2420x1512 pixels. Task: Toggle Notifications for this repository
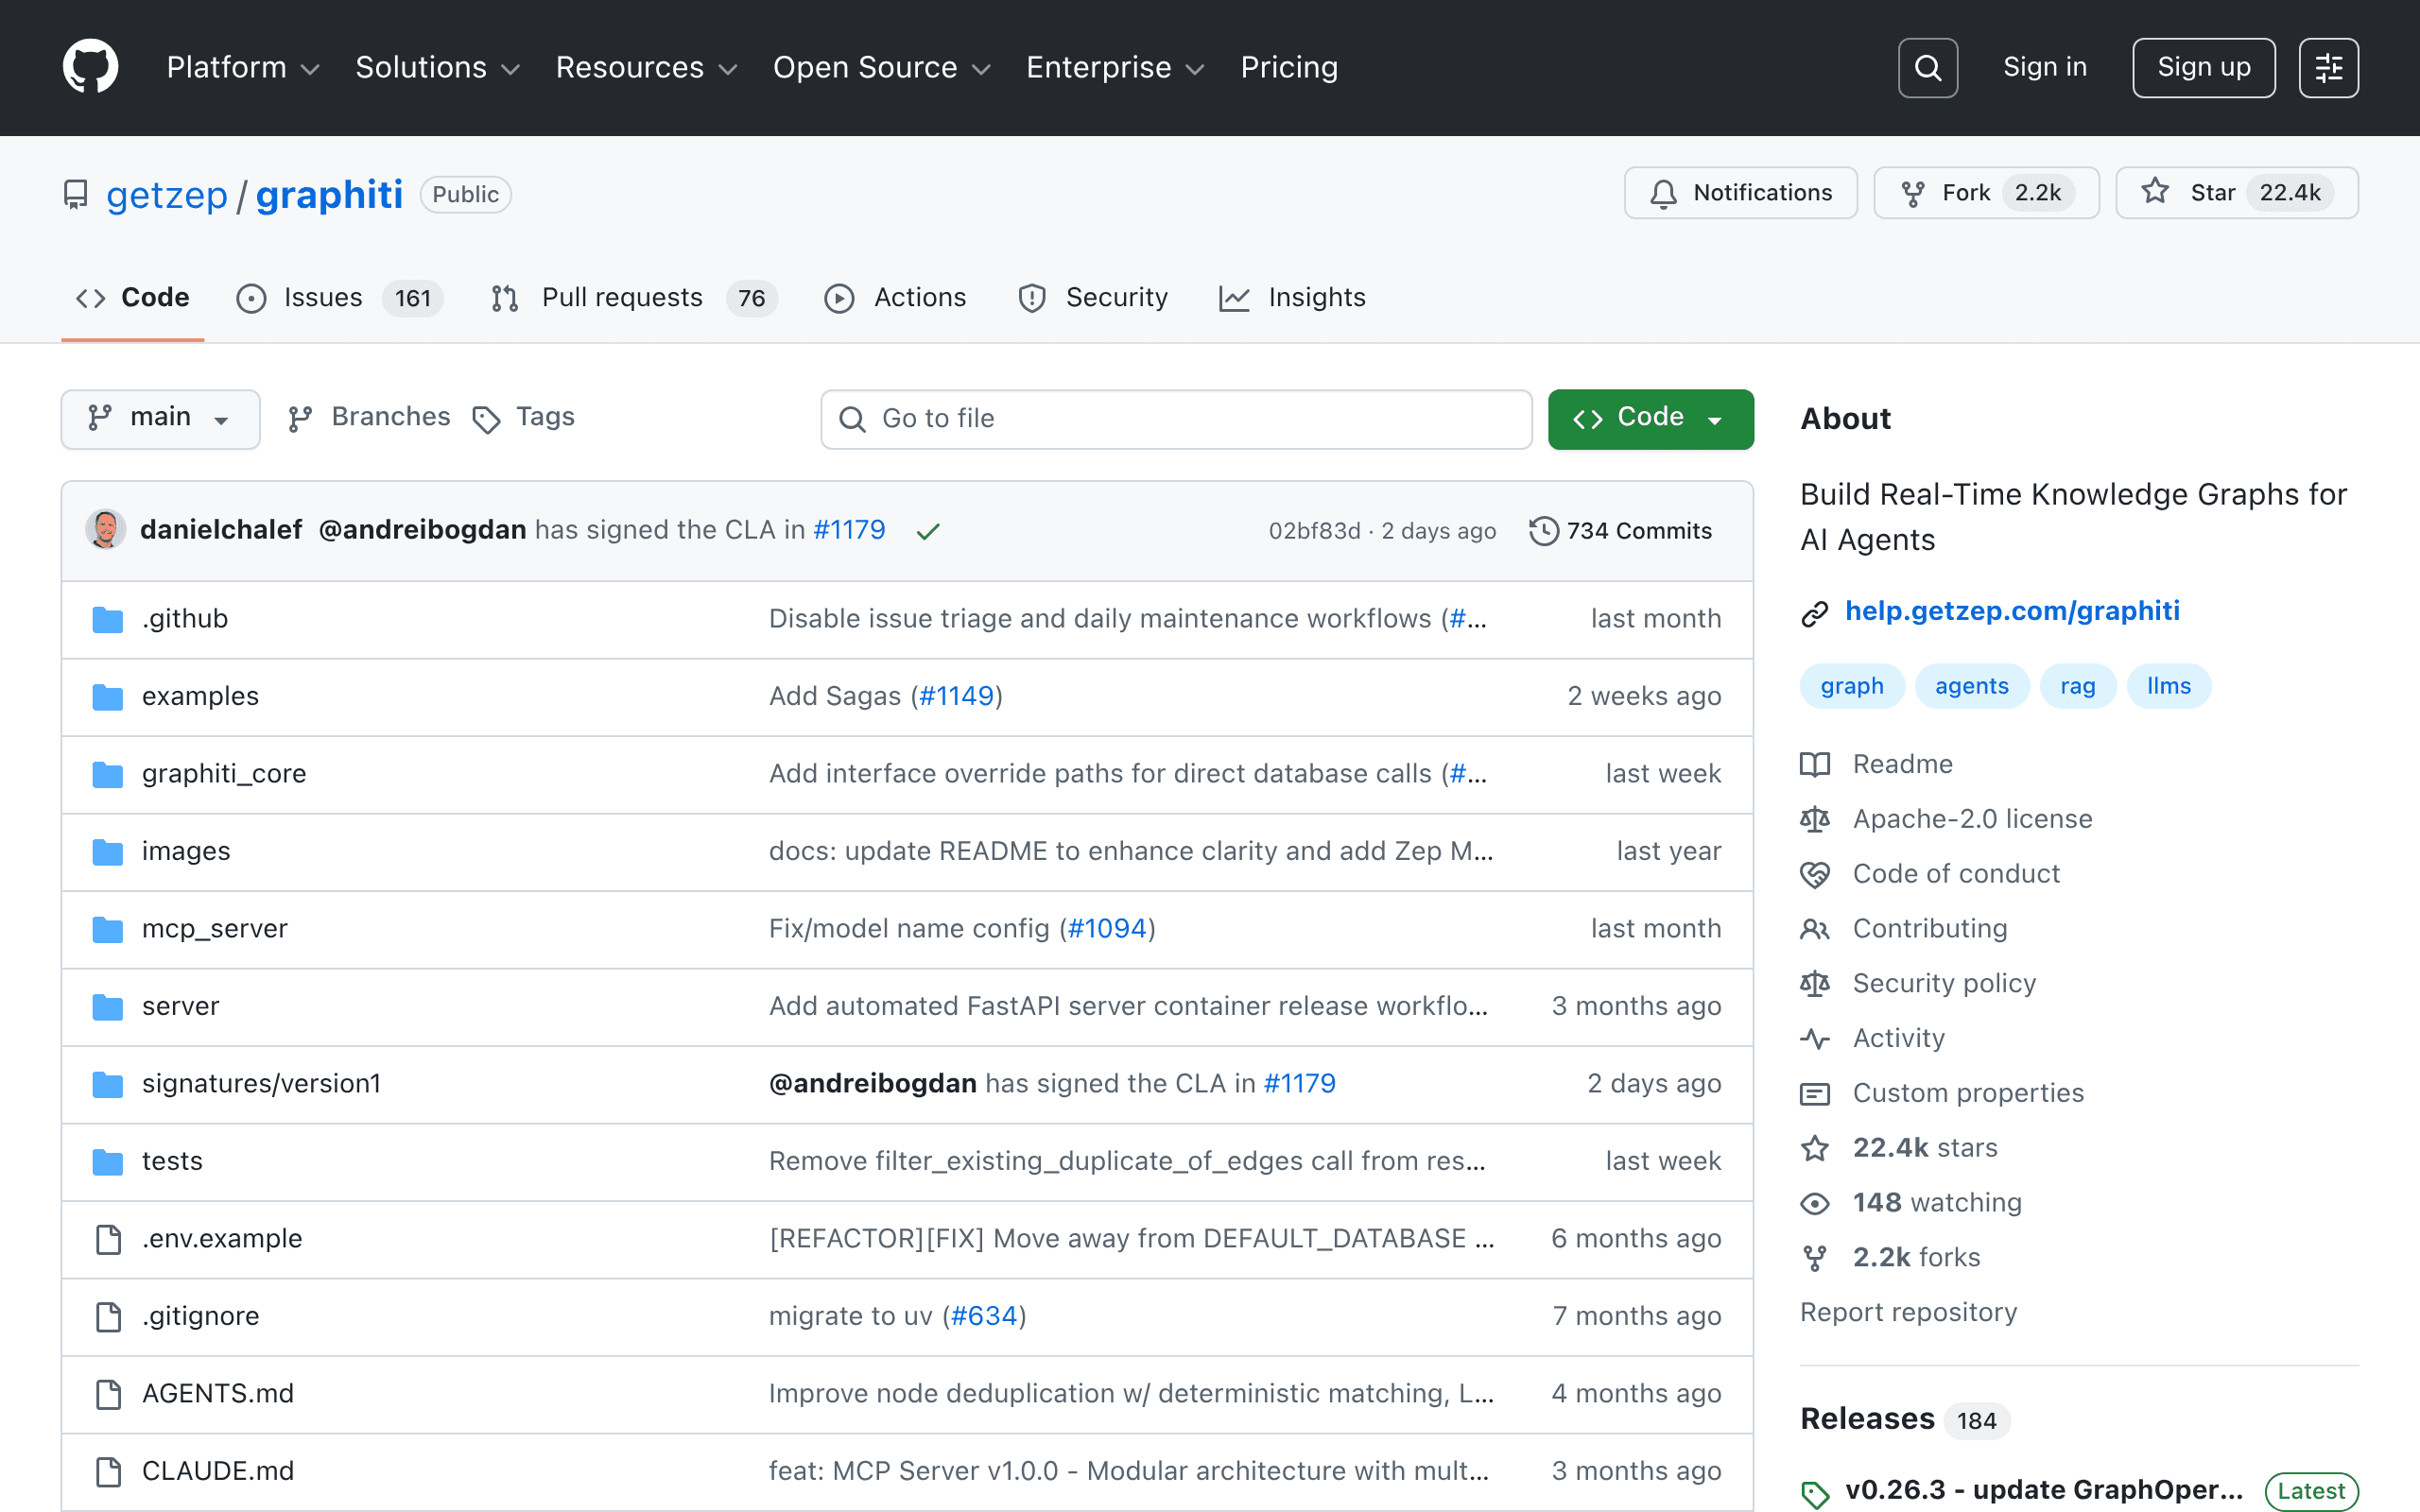tap(1740, 193)
